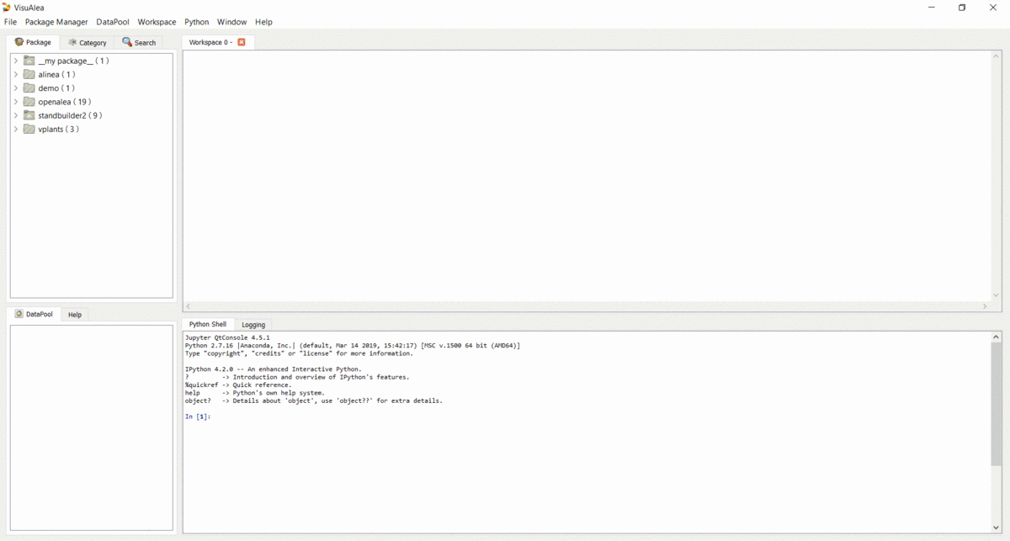This screenshot has height=541, width=1010.
Task: Click the workspace vertical scroll-up arrow
Action: [997, 56]
